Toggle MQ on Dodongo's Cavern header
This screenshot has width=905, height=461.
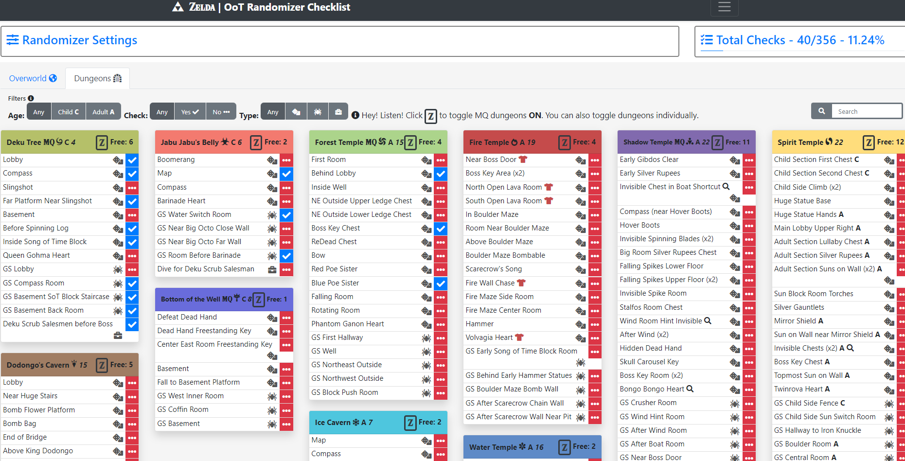click(102, 365)
